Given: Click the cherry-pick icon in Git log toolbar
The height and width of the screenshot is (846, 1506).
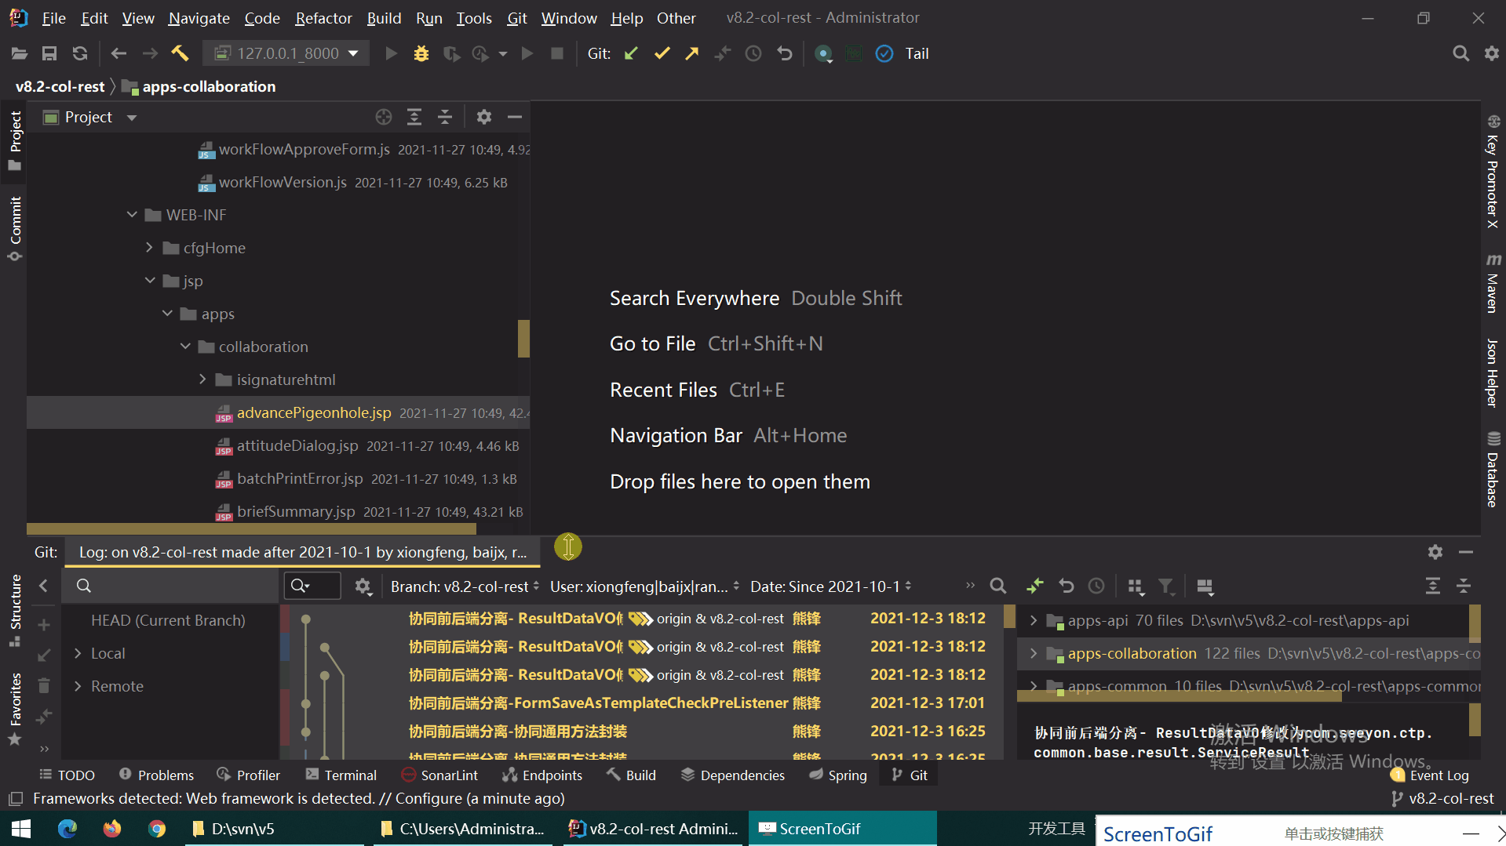Looking at the screenshot, I should click(x=1035, y=586).
